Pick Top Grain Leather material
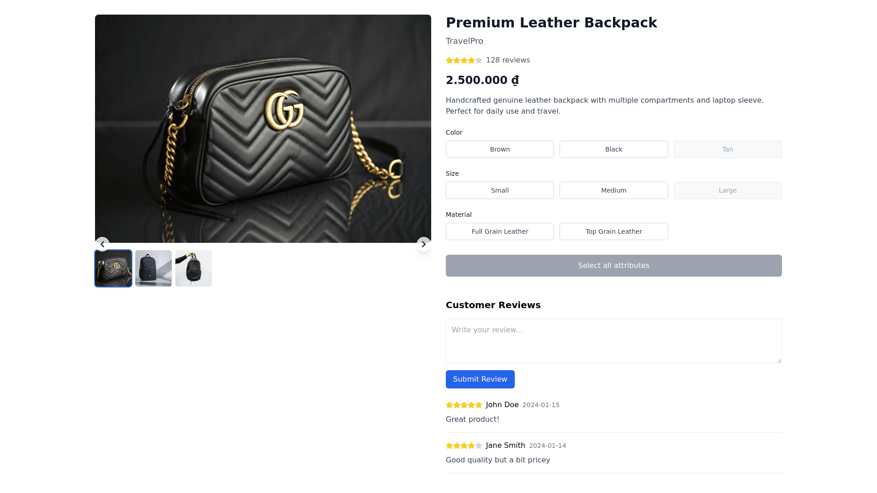 click(x=613, y=231)
